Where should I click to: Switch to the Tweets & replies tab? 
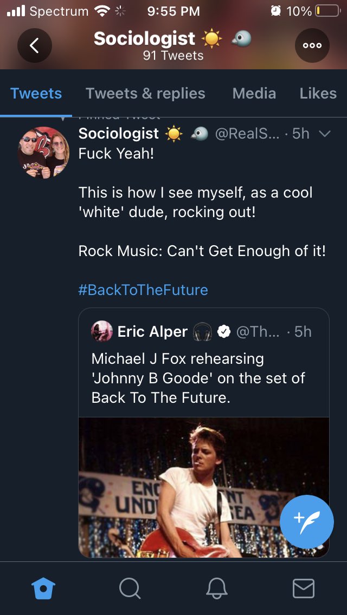[145, 94]
